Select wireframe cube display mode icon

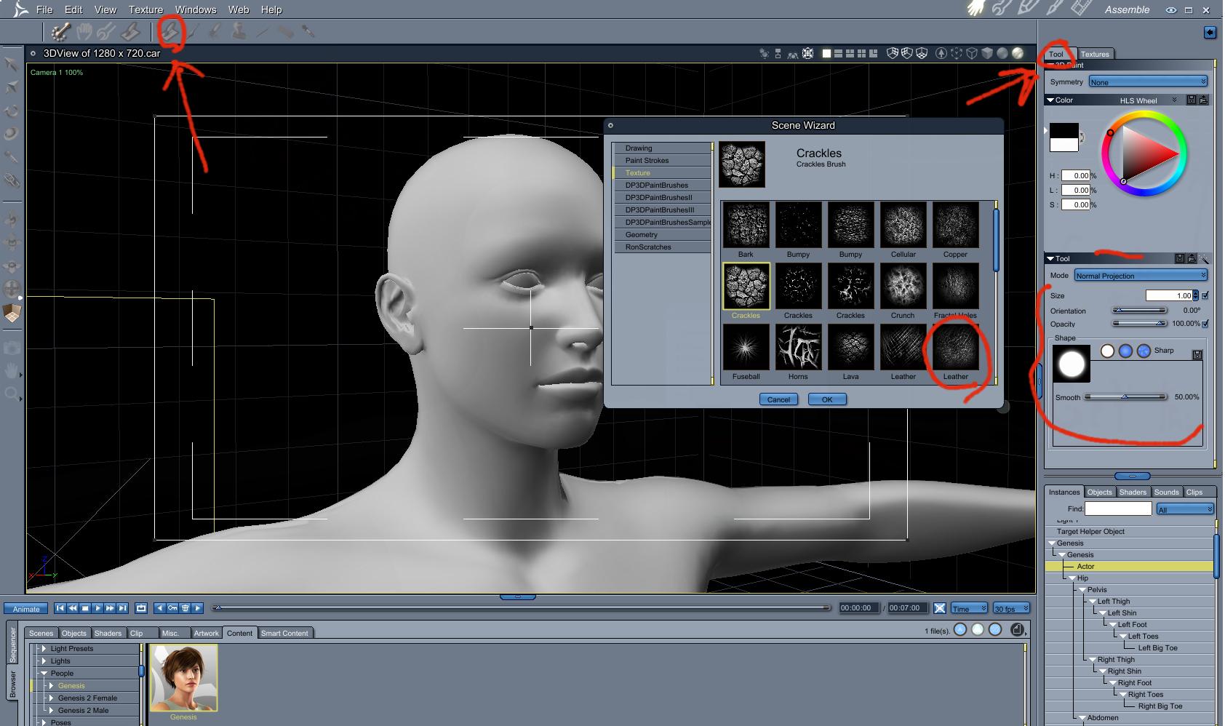coord(972,53)
